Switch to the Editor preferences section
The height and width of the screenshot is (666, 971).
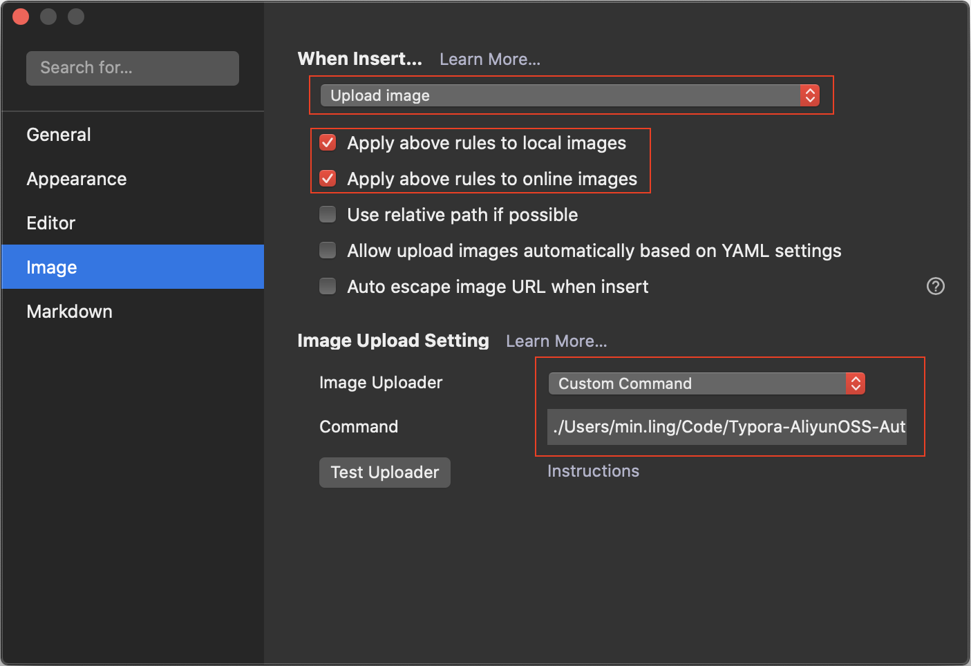[x=133, y=223]
